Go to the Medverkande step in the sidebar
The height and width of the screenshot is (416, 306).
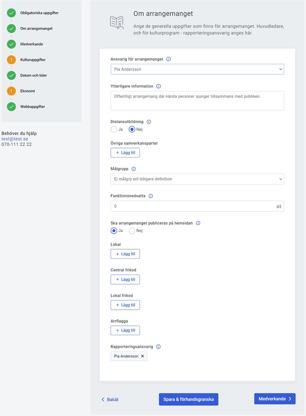(32, 44)
